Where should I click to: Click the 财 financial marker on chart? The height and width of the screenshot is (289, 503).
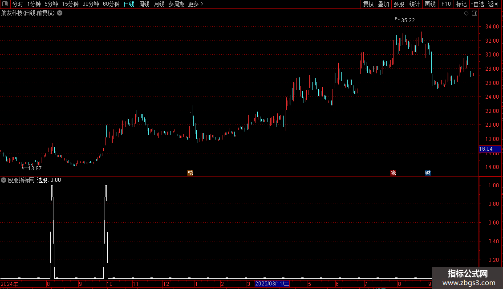pyautogui.click(x=428, y=173)
